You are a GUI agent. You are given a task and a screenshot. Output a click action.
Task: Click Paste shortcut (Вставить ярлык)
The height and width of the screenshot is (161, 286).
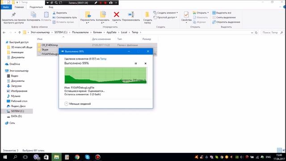coord(63,22)
